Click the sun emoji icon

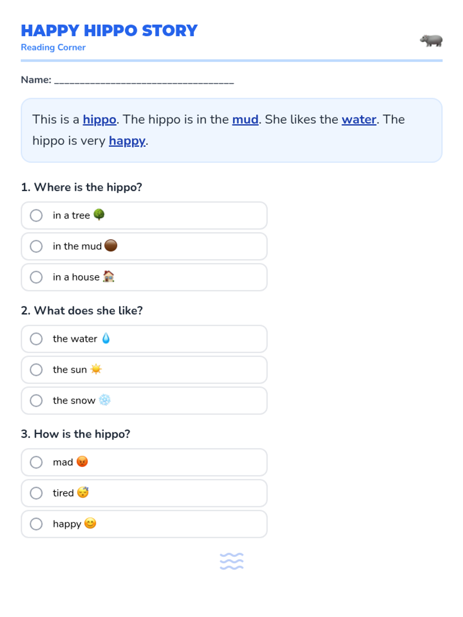(x=96, y=369)
